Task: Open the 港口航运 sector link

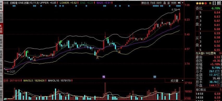Action: tap(201, 90)
